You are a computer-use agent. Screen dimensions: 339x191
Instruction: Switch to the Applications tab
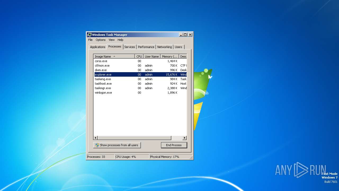pos(97,47)
